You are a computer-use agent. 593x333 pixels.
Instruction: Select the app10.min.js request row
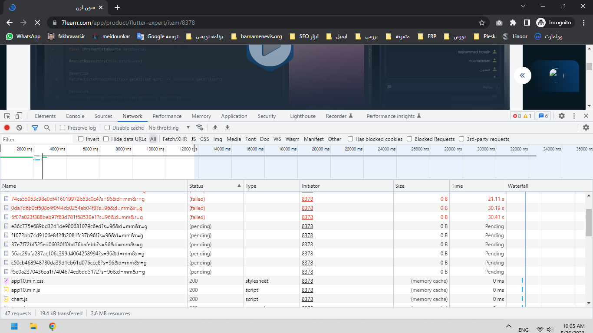click(293, 290)
